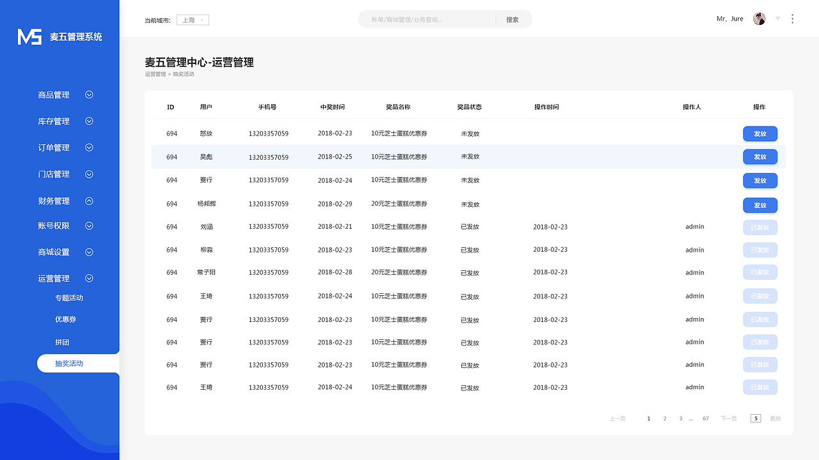Click user name 常子阳
Image resolution: width=819 pixels, height=460 pixels.
tap(206, 272)
